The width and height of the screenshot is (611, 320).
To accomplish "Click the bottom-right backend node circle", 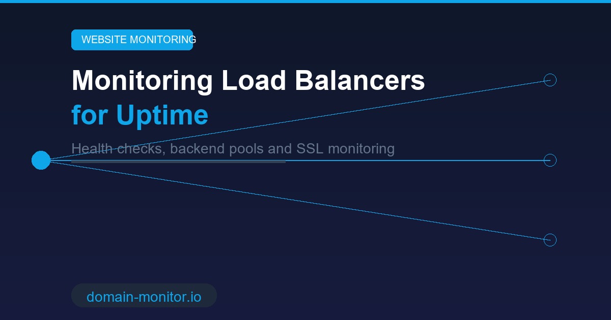I will tap(550, 240).
